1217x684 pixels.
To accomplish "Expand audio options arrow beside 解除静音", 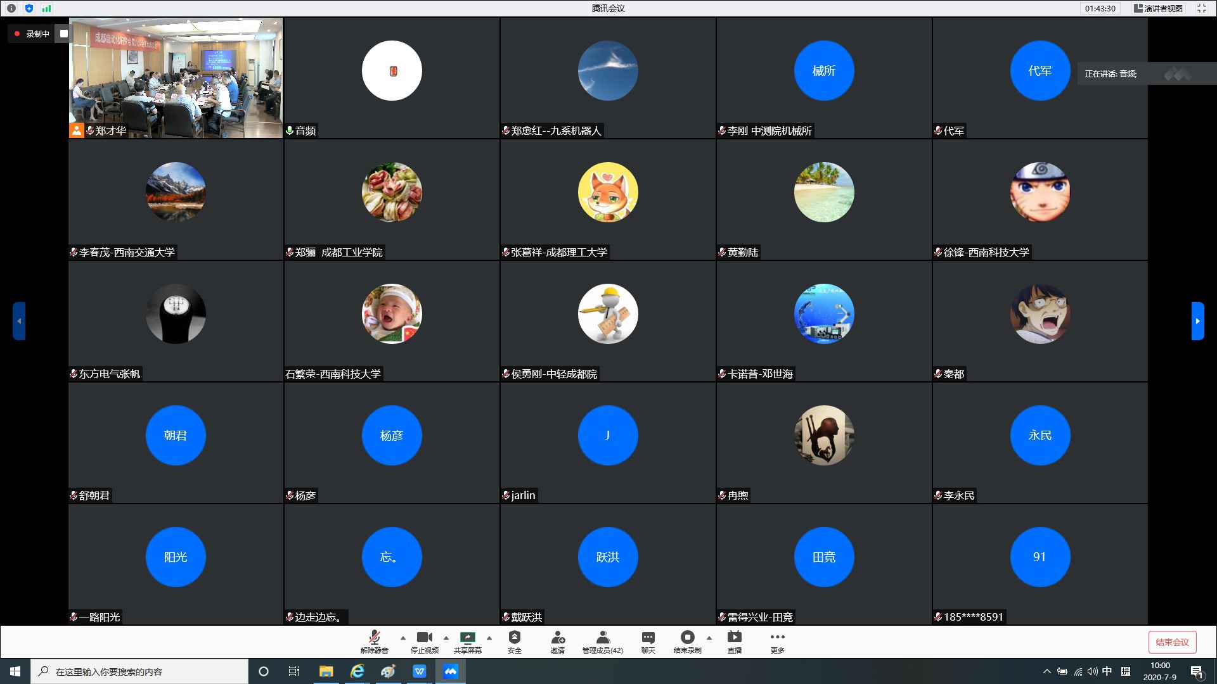I will (x=403, y=637).
